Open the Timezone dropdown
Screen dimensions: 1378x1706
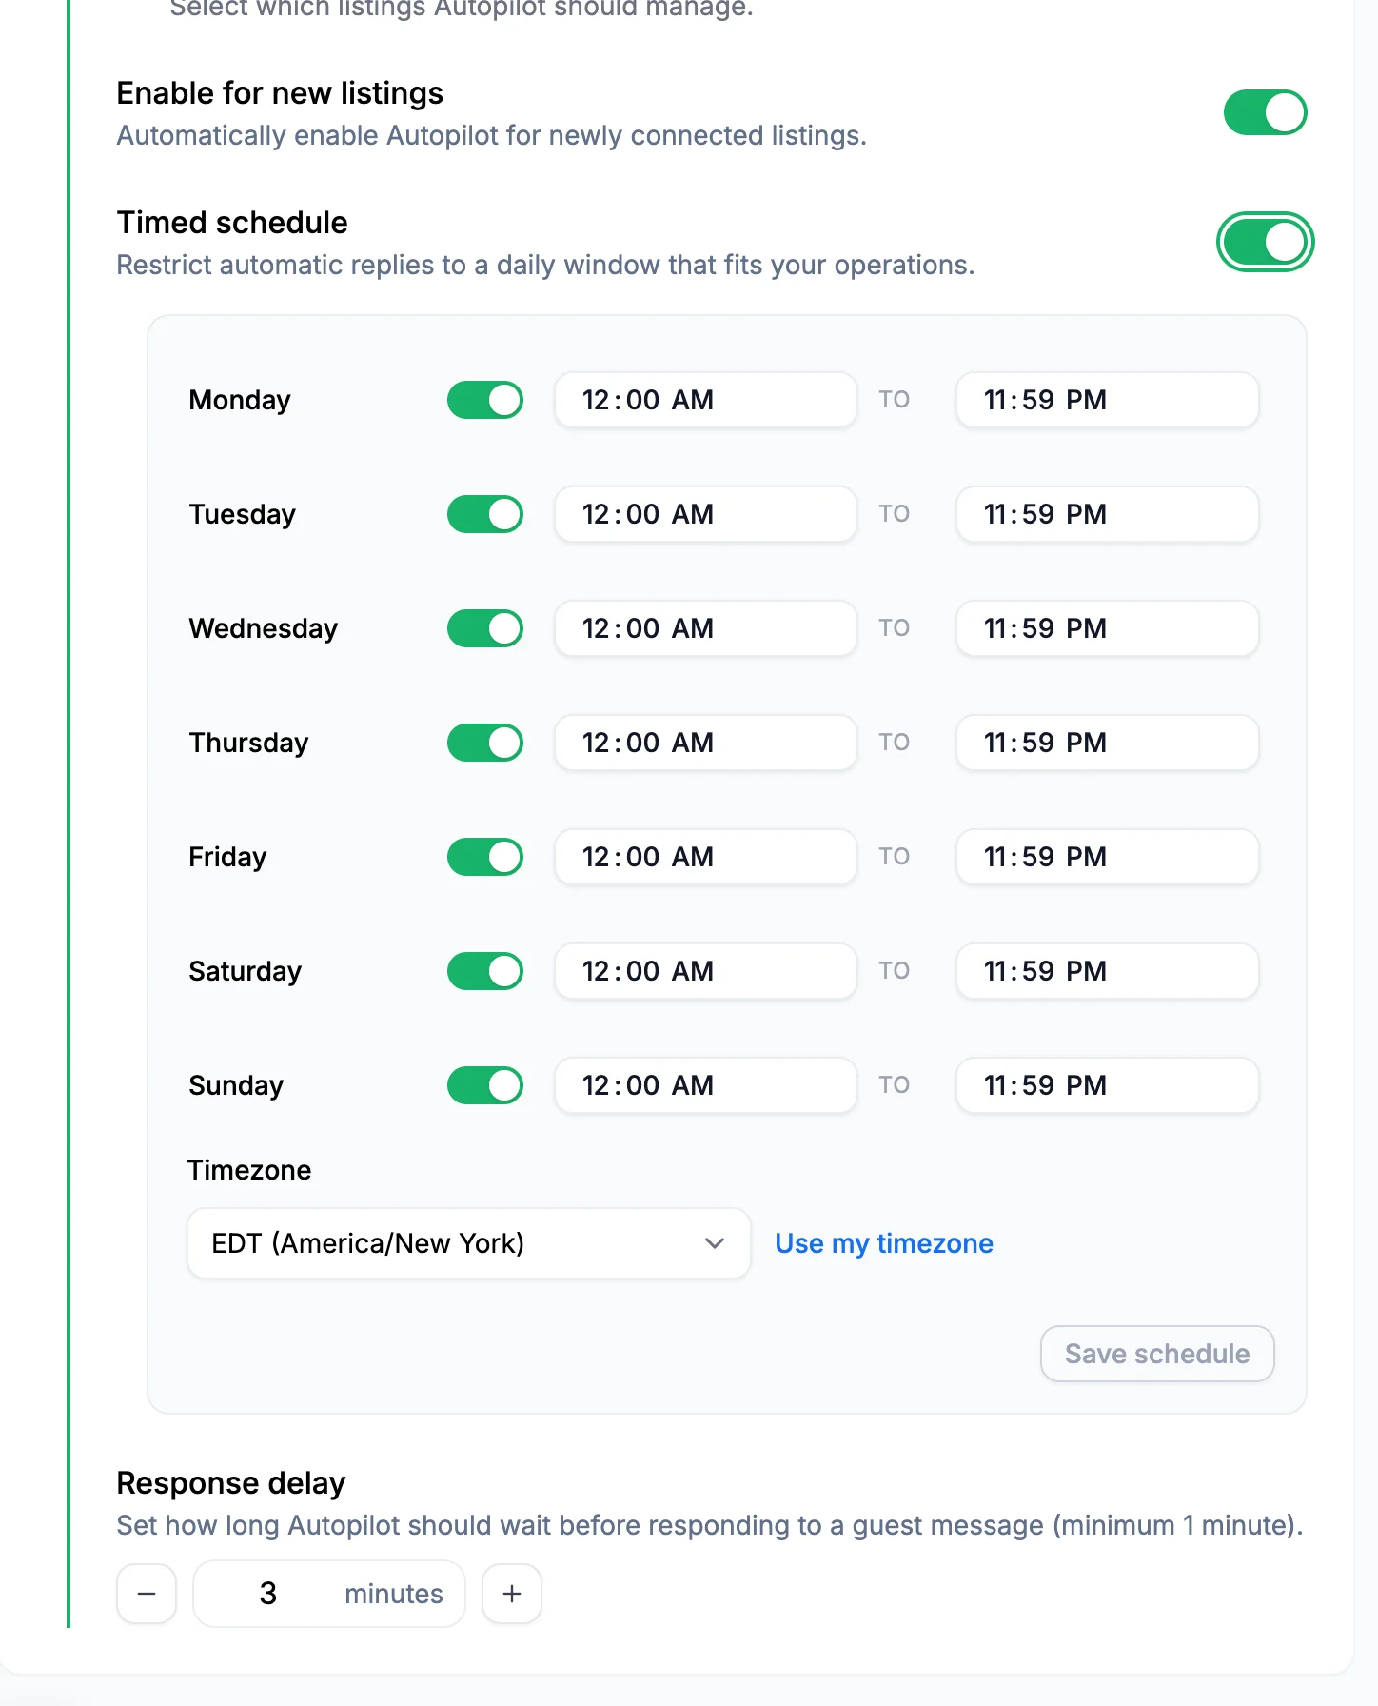point(468,1243)
